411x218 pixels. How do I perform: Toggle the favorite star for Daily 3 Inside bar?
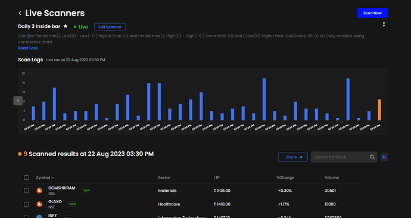click(x=66, y=26)
